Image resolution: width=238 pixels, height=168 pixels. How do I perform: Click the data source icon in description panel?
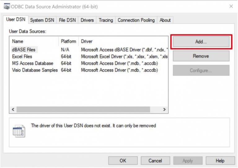[x=19, y=131]
